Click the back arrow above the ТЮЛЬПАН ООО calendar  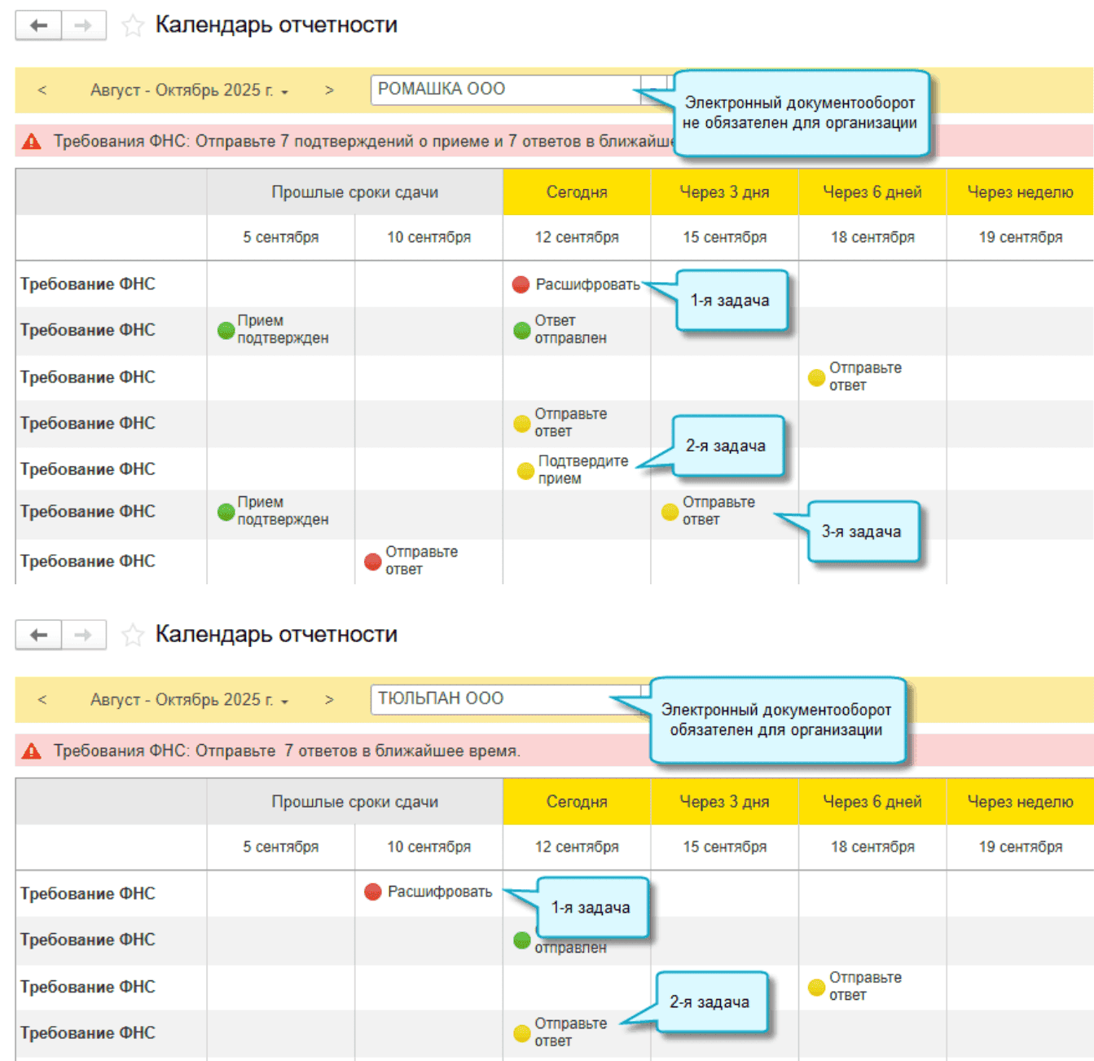[38, 635]
